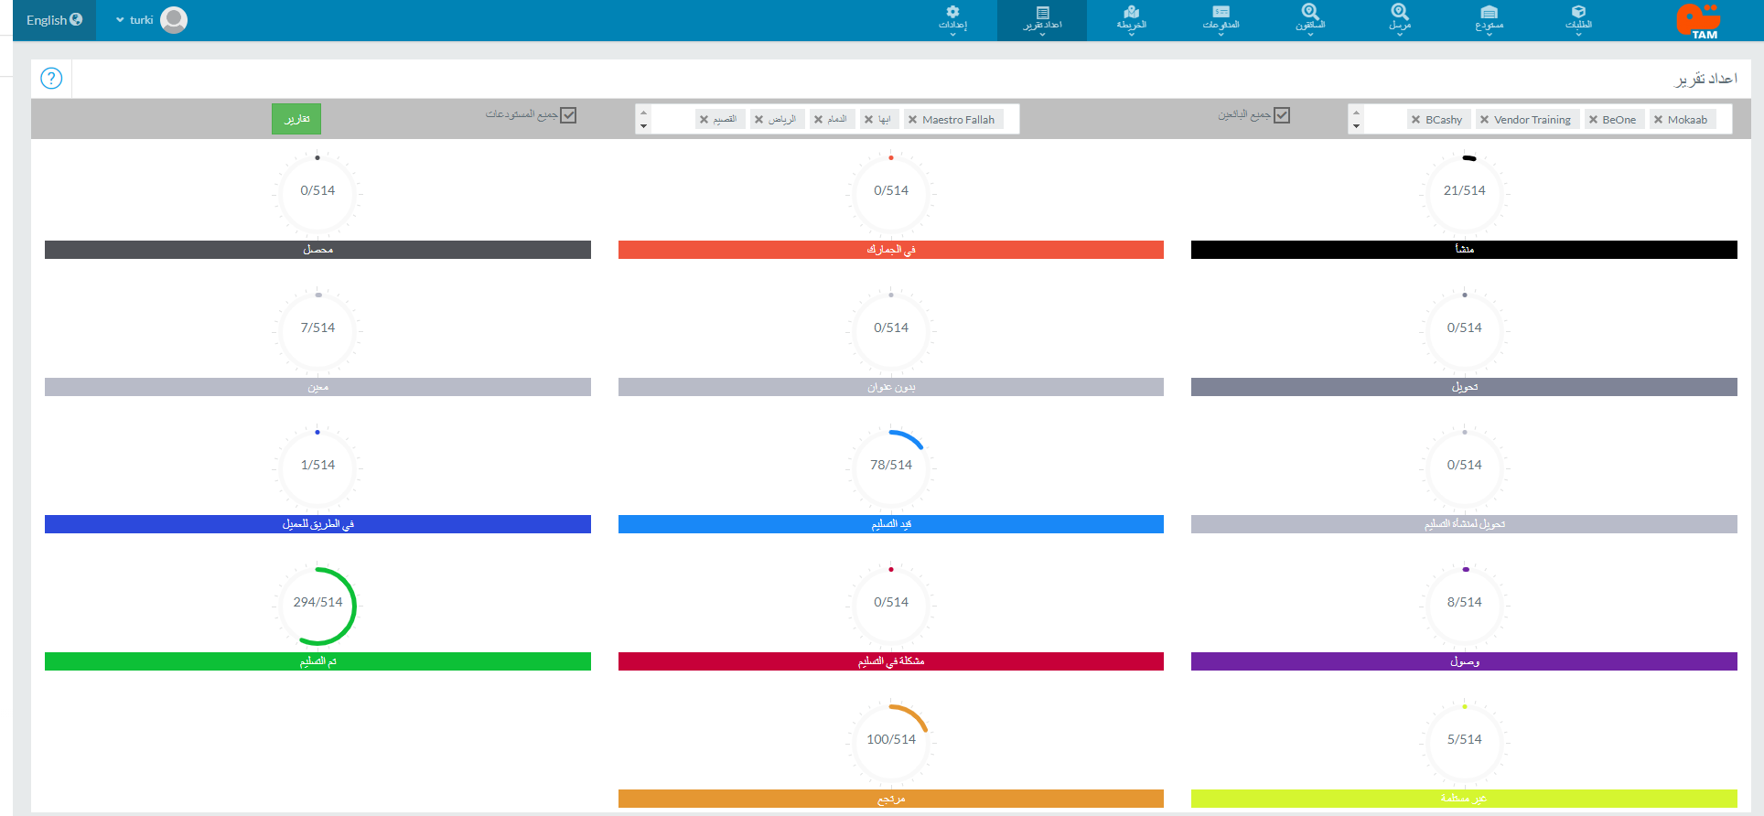Remove the BCashy vendor tag

click(x=1416, y=120)
